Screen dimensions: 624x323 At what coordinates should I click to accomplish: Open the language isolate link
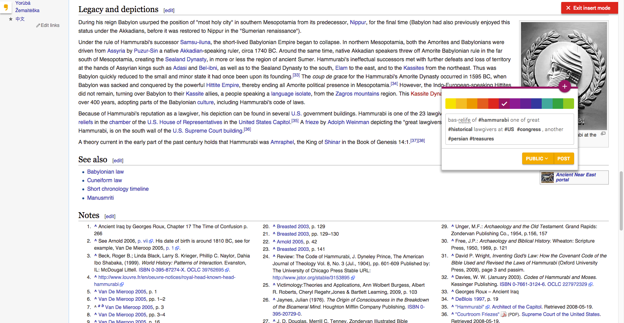click(x=291, y=94)
